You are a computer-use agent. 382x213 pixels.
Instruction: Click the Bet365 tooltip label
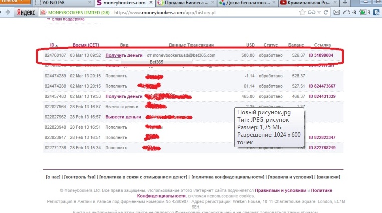click(x=156, y=62)
